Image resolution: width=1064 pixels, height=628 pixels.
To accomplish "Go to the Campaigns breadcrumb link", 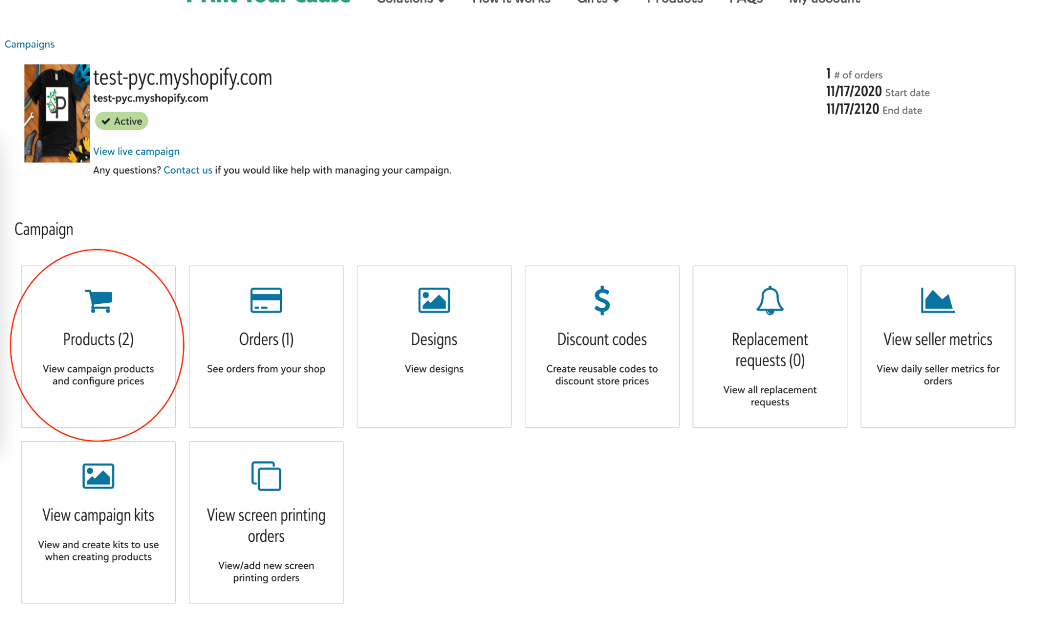I will (30, 44).
